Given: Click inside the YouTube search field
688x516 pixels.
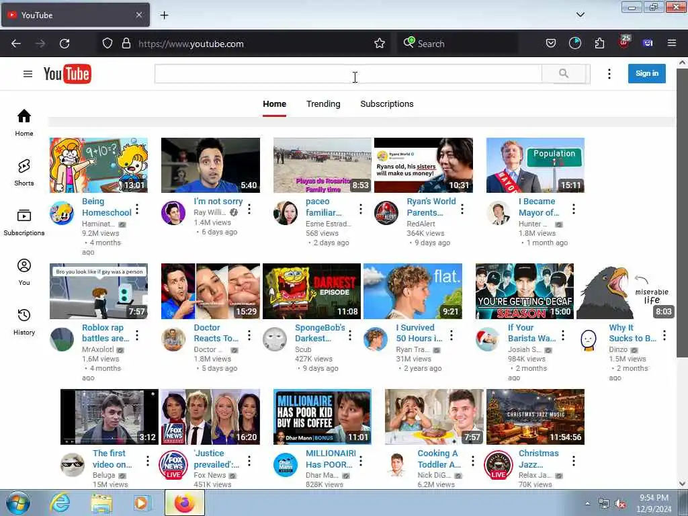Looking at the screenshot, I should pos(348,74).
